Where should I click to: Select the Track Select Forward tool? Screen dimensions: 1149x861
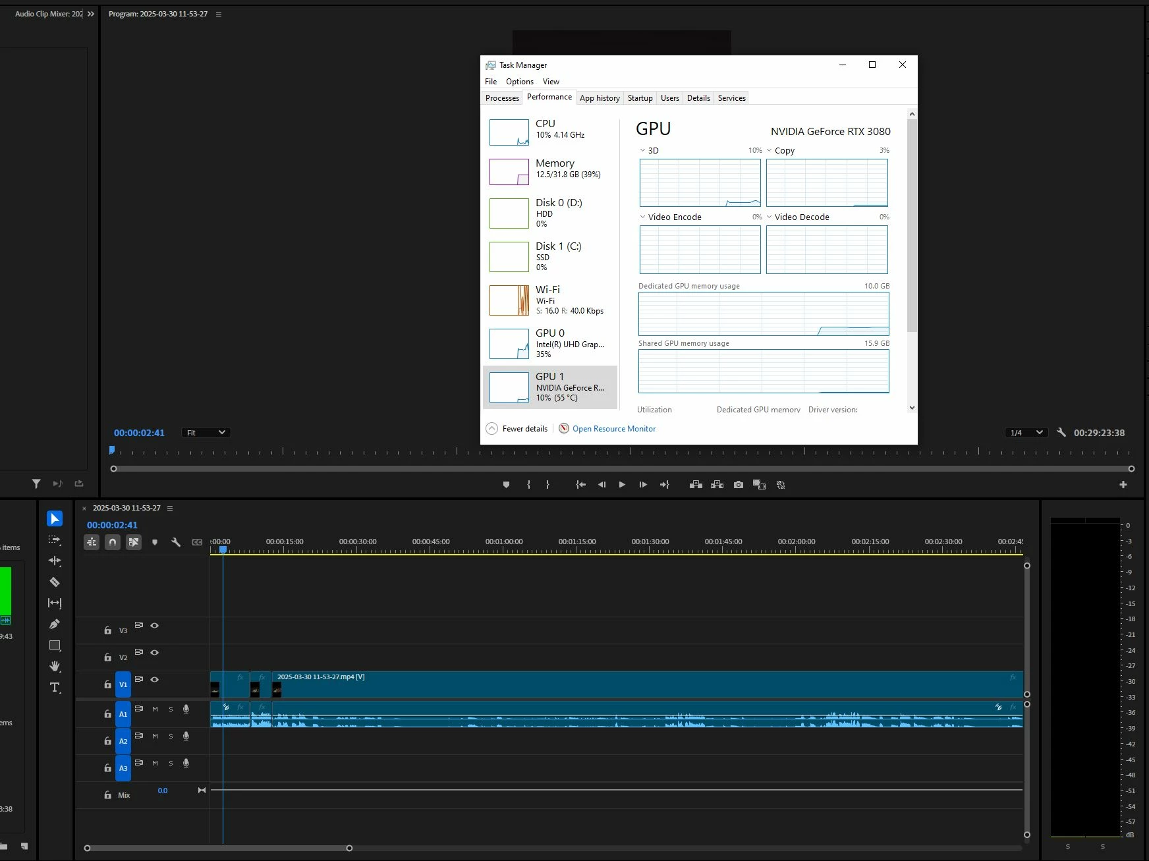tap(55, 540)
